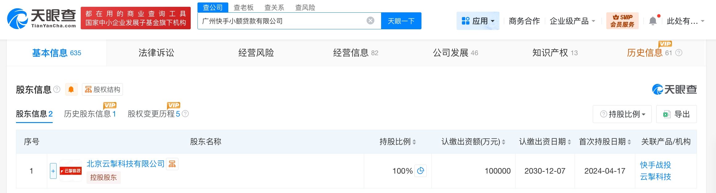
Task: Click help icon beside 历史信息 tab
Action: (679, 53)
